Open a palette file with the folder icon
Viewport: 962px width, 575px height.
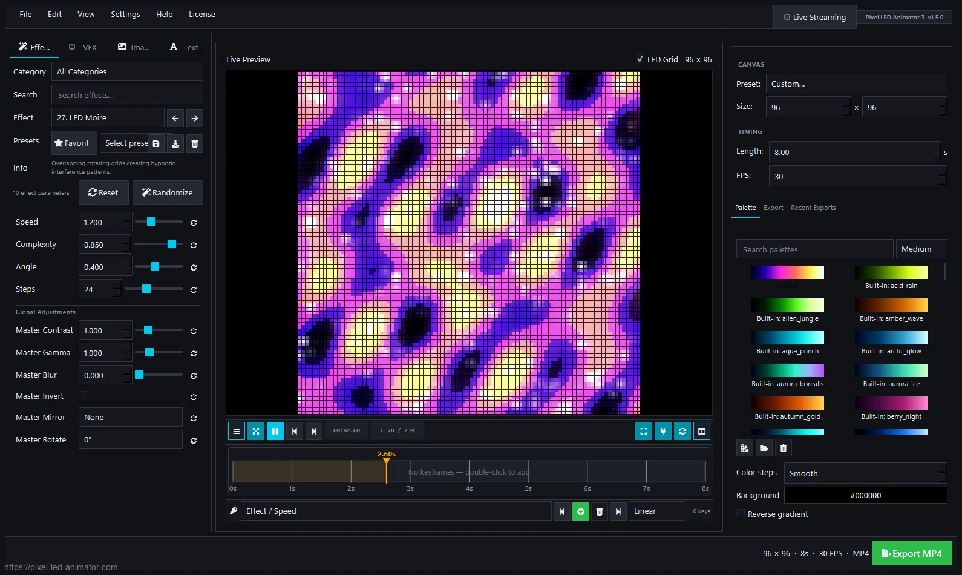tap(764, 448)
